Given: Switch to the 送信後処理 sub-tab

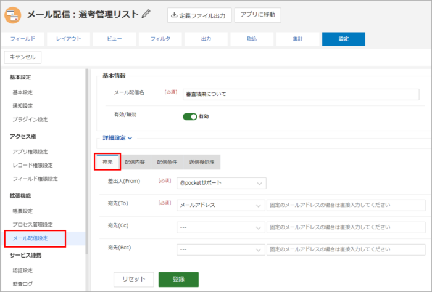Looking at the screenshot, I should (202, 162).
